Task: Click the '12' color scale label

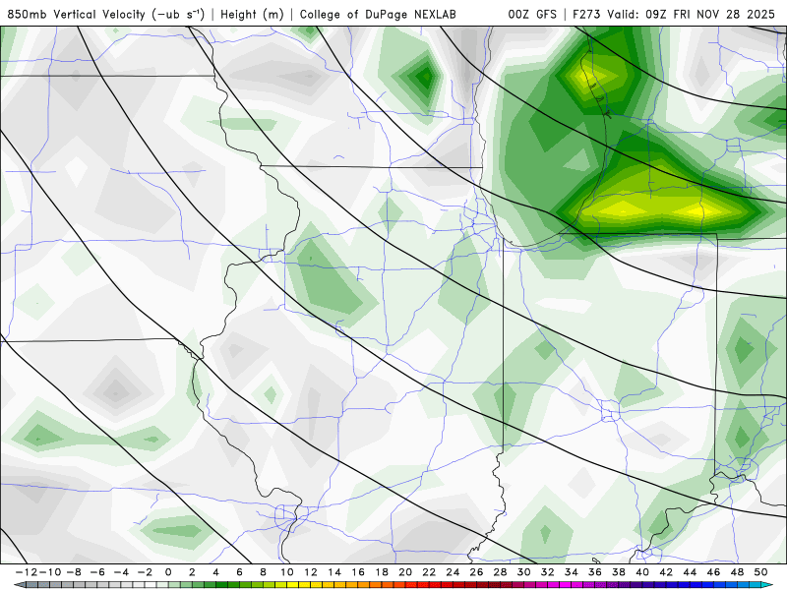Action: tap(311, 572)
